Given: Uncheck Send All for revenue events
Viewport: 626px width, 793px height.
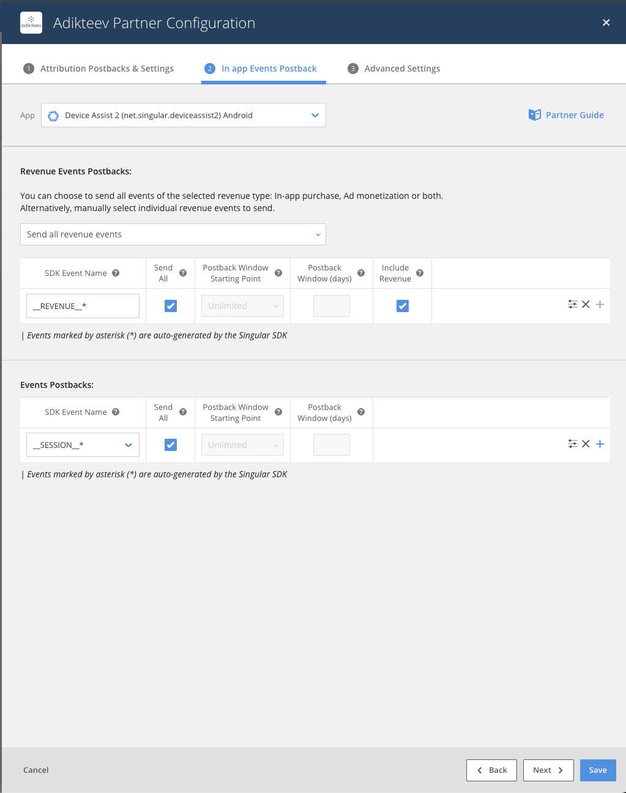Looking at the screenshot, I should (170, 305).
